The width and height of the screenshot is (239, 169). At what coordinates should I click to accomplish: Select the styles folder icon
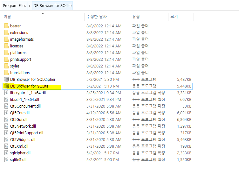pos(6,66)
